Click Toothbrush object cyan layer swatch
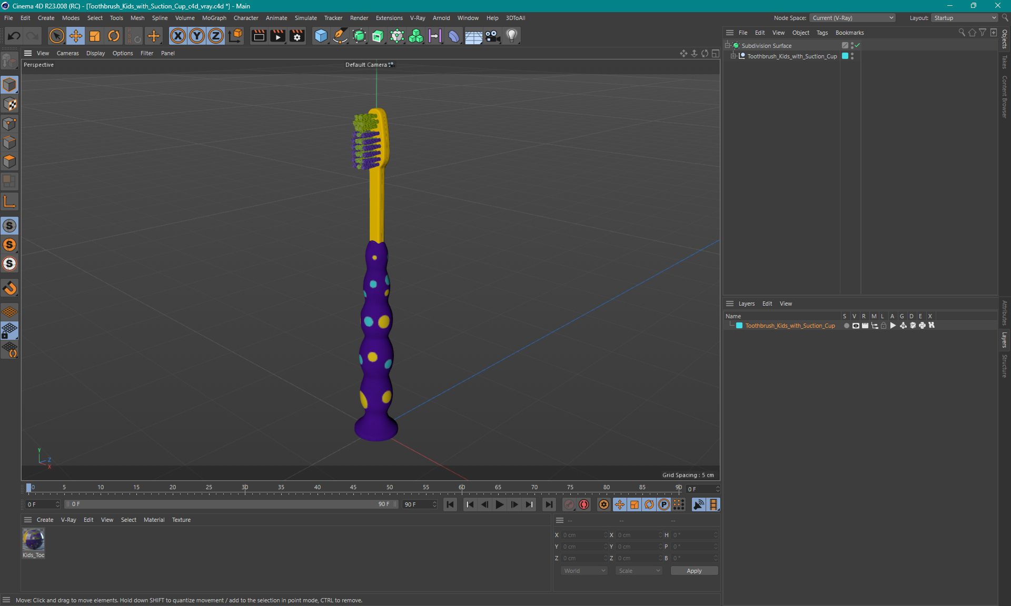 coord(845,56)
